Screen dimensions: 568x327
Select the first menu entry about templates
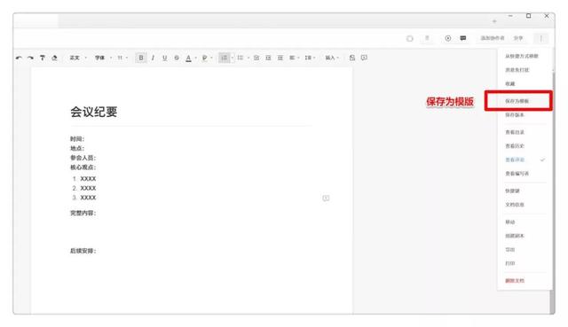pos(522,56)
